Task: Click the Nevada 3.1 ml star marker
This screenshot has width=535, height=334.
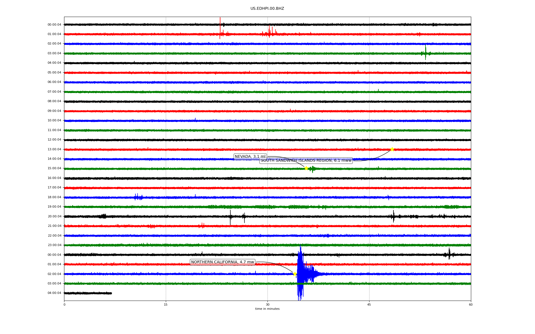Action: pos(306,168)
